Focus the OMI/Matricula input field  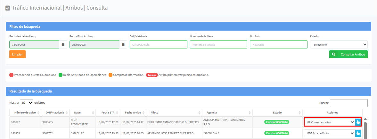tap(158, 45)
